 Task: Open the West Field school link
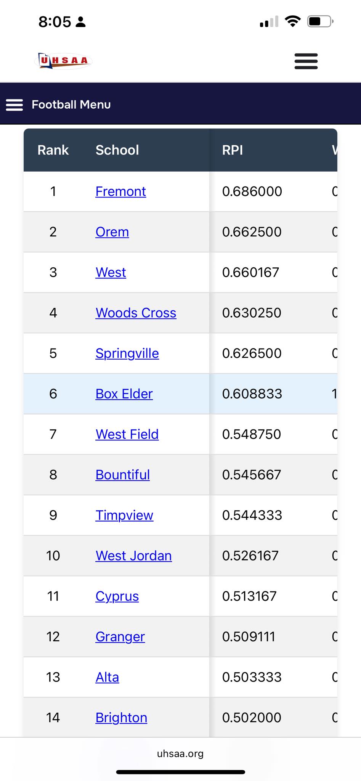pos(127,434)
